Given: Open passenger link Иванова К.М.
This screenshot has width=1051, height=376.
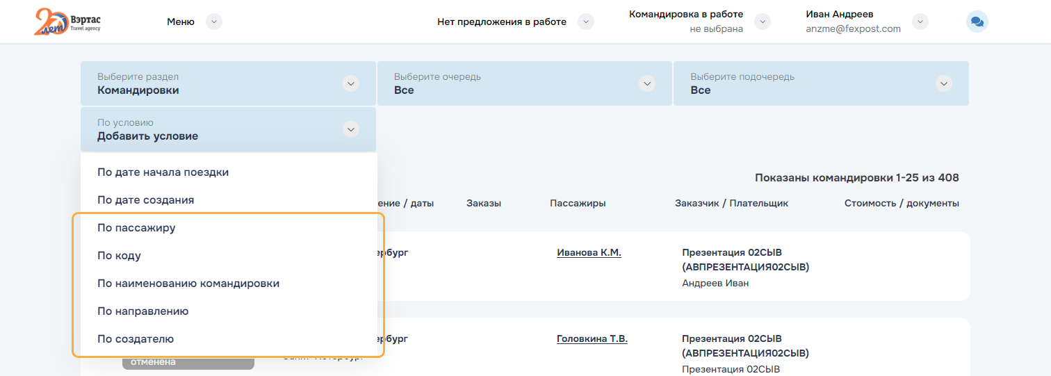Looking at the screenshot, I should [589, 253].
